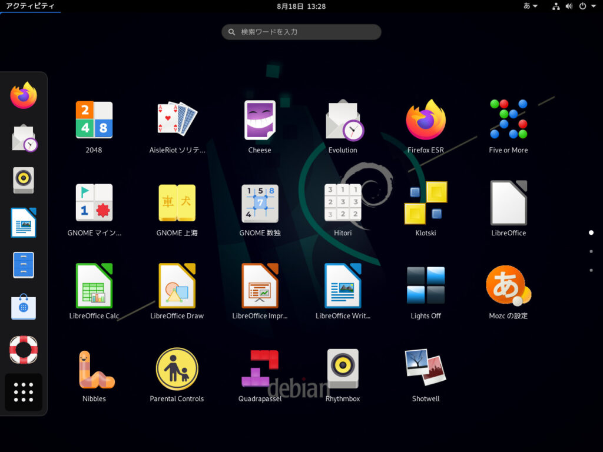Launch the 2048 game
Image resolution: width=603 pixels, height=452 pixels.
point(94,121)
